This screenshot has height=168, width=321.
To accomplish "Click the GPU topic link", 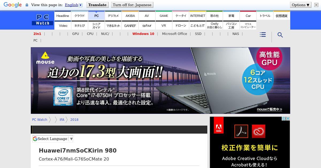I will coord(75,34).
